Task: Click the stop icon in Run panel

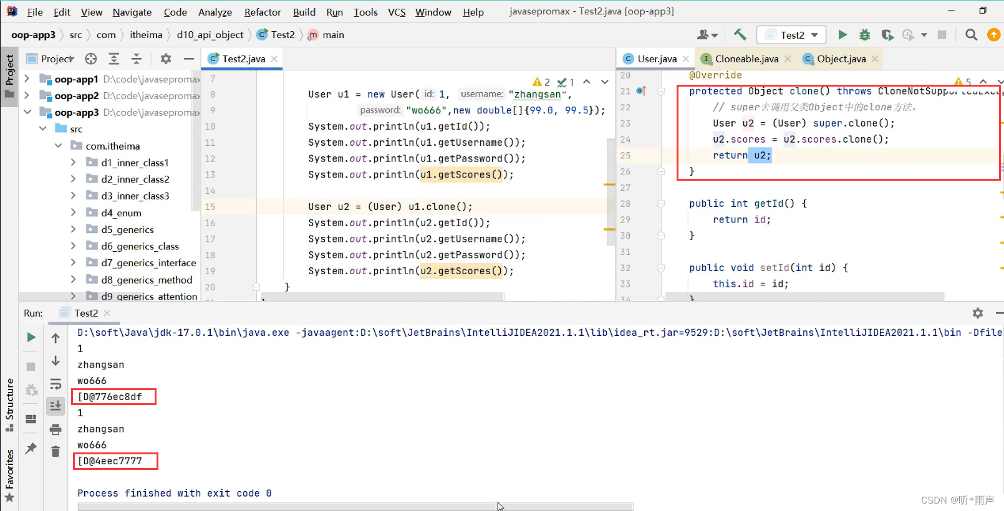Action: (31, 366)
